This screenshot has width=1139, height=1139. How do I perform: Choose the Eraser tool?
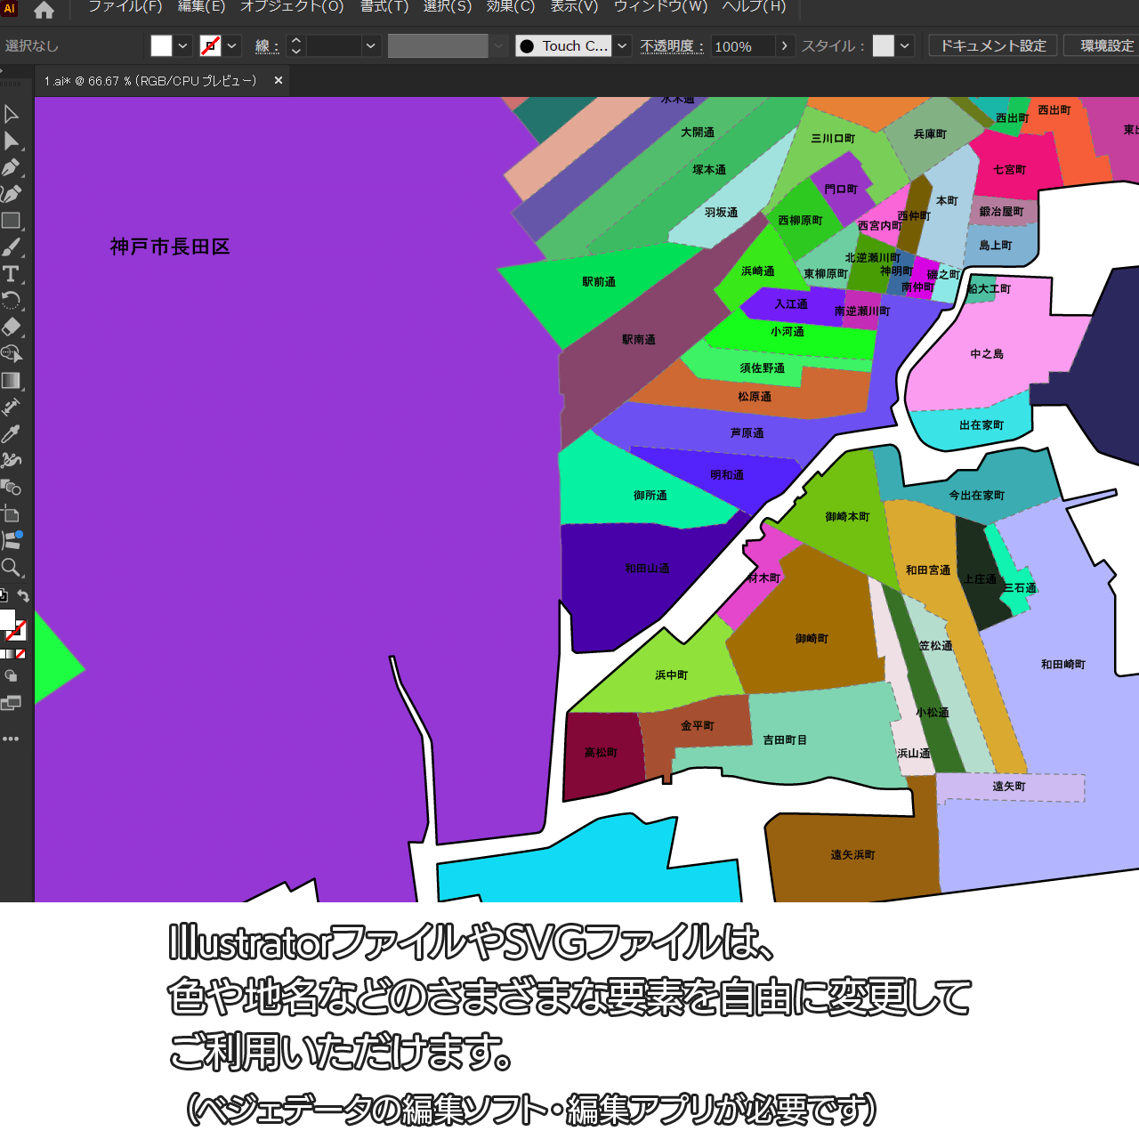[x=12, y=327]
